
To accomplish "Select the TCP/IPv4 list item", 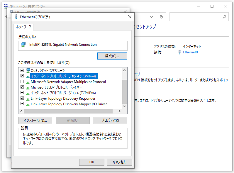I will [x=64, y=76].
